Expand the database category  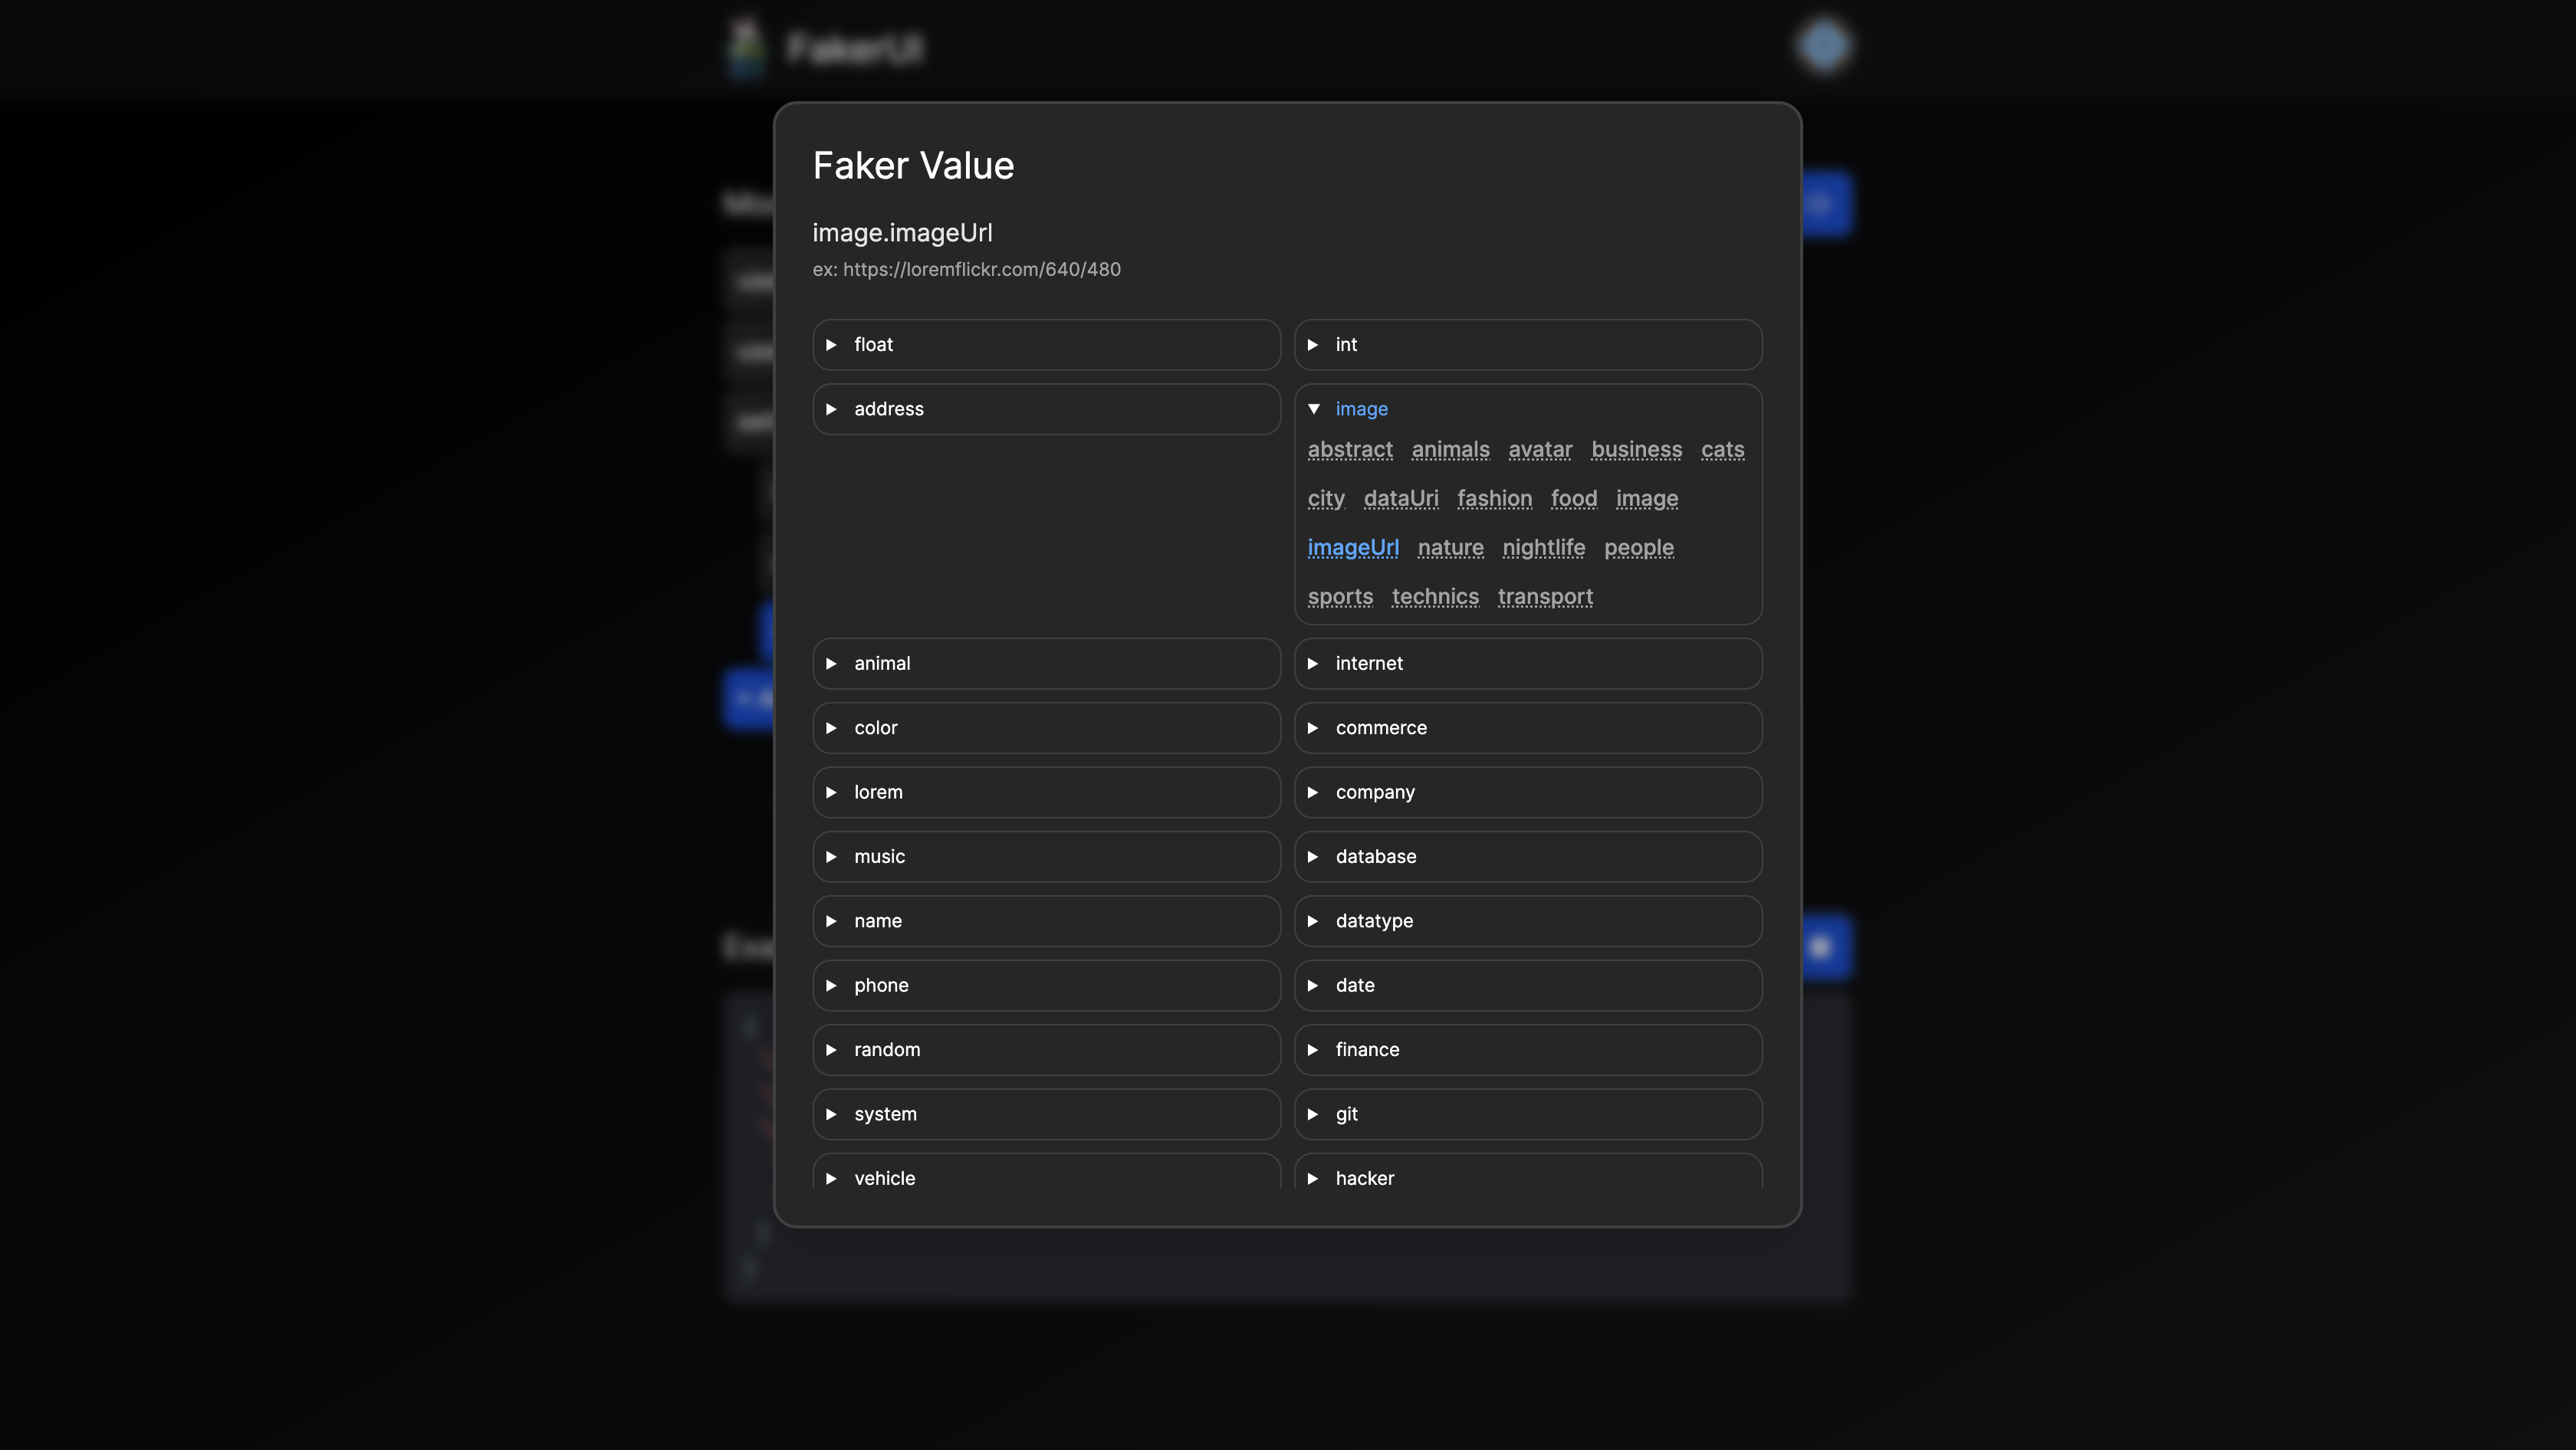click(x=1528, y=856)
